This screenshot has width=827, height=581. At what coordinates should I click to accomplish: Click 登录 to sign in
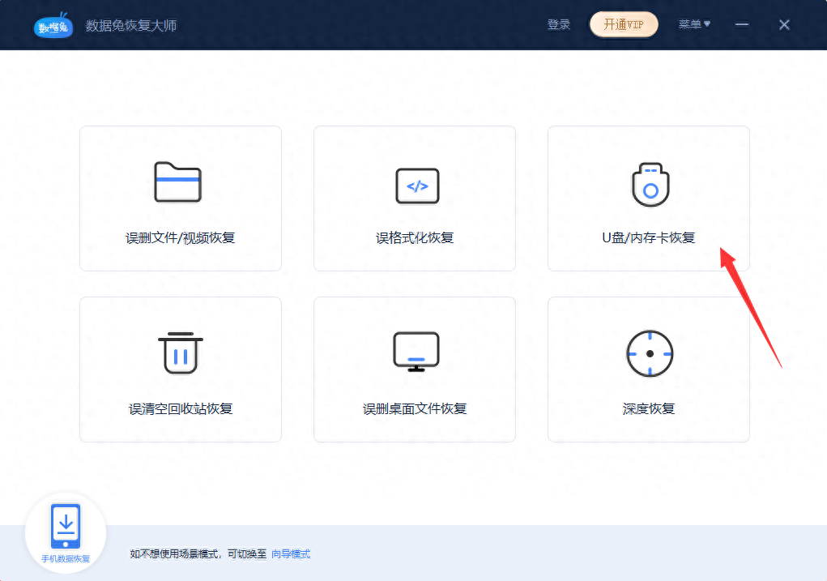point(559,25)
